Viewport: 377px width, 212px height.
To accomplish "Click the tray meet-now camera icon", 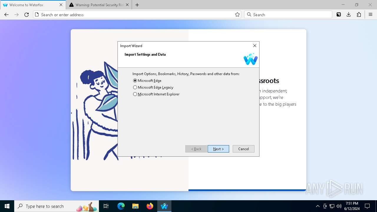I will coord(325,206).
